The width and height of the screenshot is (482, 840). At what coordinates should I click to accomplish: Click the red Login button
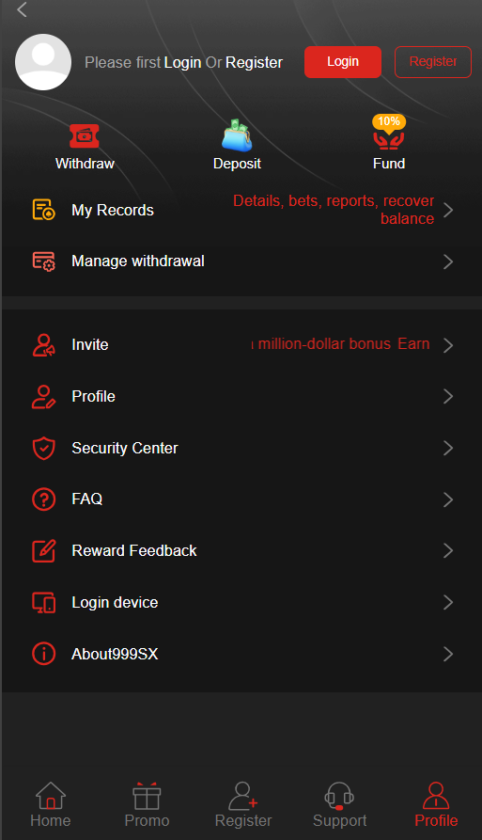pyautogui.click(x=343, y=62)
